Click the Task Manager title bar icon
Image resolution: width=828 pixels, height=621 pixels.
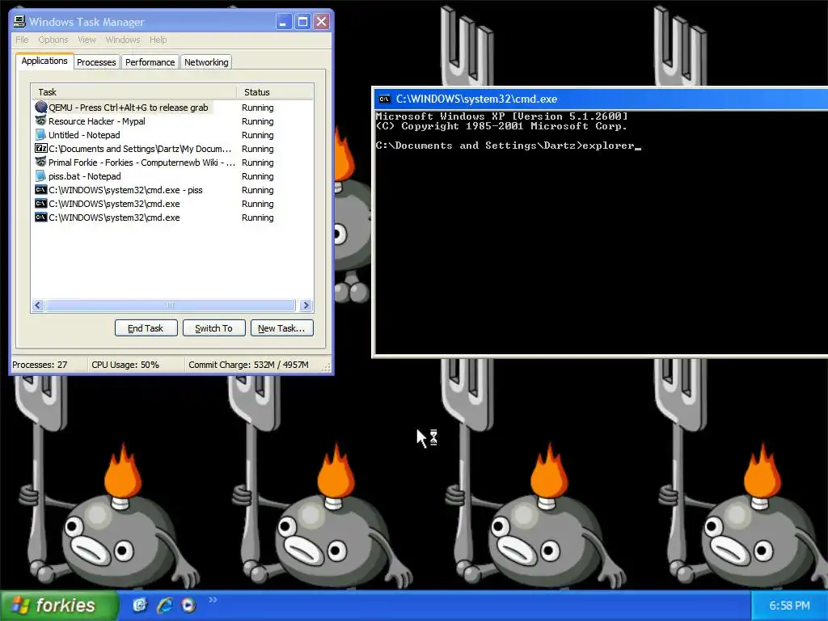pyautogui.click(x=19, y=21)
